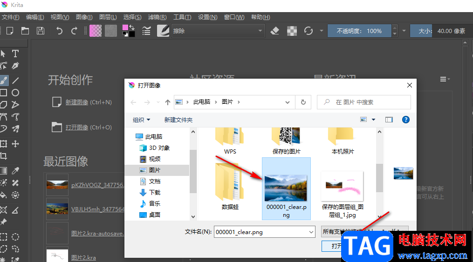Adjust the 大小 40.00 像素 size slider
The image size is (473, 262).
442,31
